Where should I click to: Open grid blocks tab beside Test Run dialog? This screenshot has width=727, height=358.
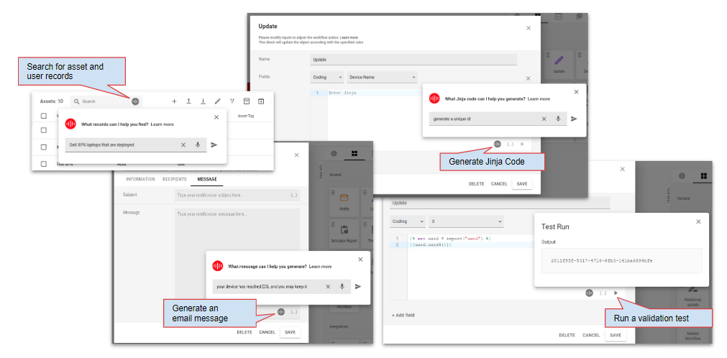click(x=704, y=175)
